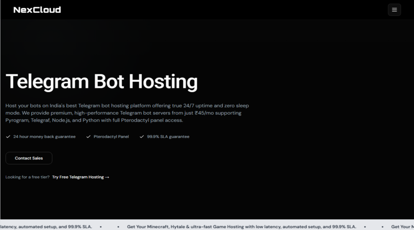Click the checkmark icon beside 99.9% SLA guarantee
This screenshot has width=414, height=230.
pos(142,136)
